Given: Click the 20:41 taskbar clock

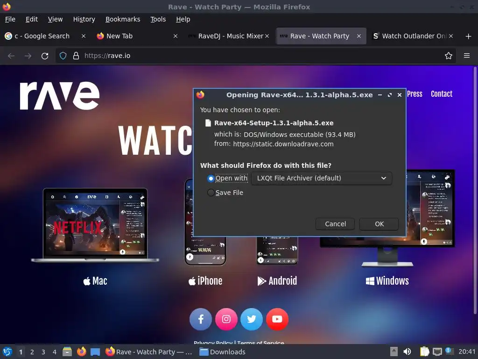Looking at the screenshot, I should point(467,352).
